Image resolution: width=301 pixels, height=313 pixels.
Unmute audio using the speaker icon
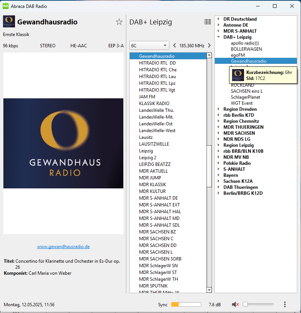235,304
